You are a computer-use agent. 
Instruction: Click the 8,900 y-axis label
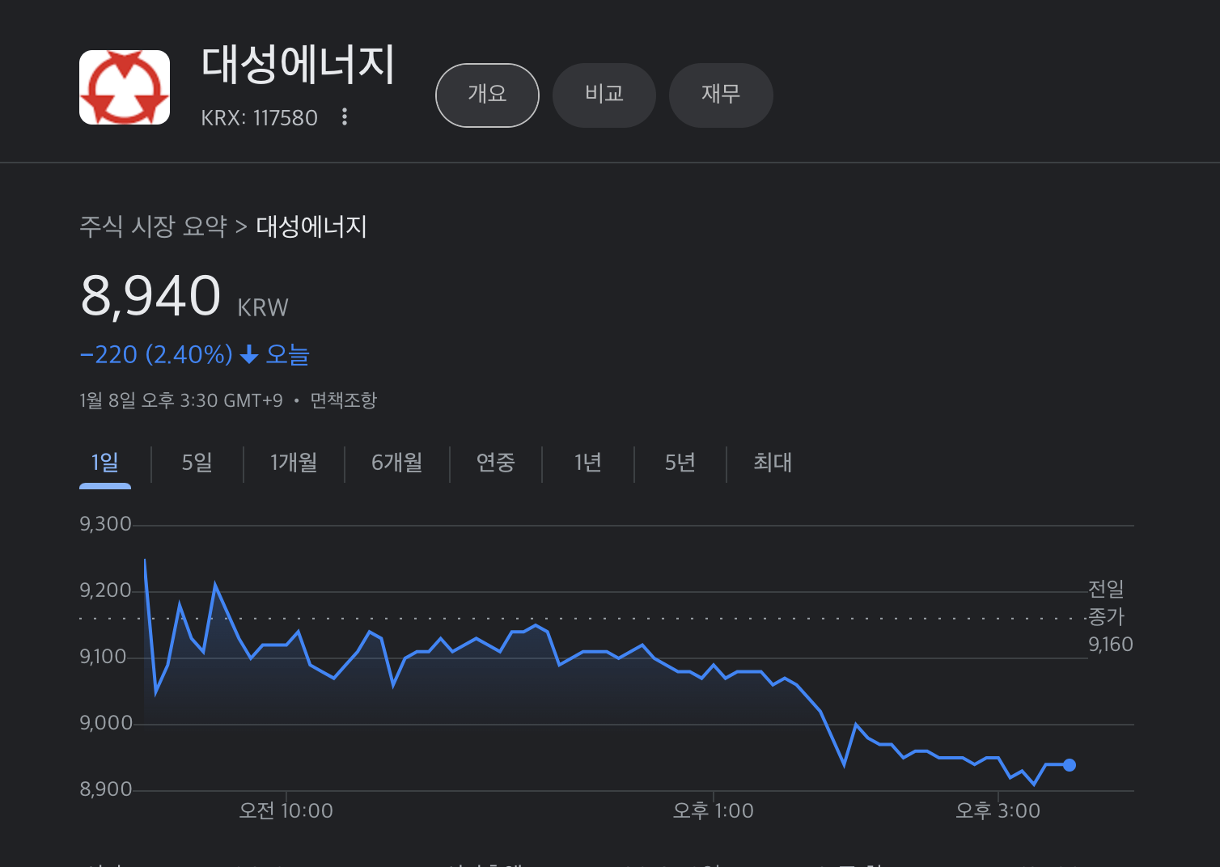click(x=106, y=789)
